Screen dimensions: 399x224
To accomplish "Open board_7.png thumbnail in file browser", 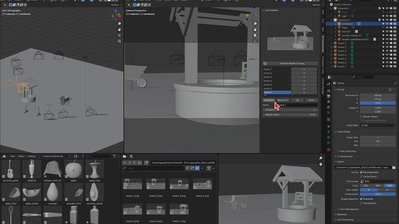I will 179,209.
